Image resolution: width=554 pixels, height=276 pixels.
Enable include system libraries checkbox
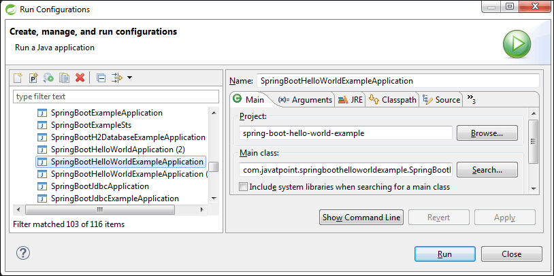click(x=244, y=186)
